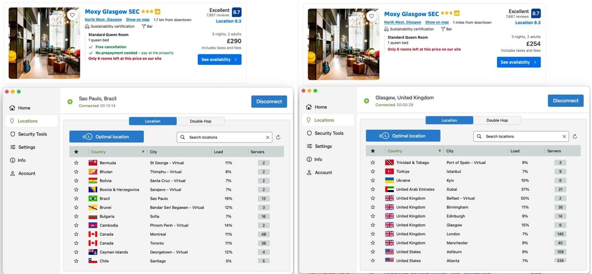Select Locations in the Glasgow-connected VPN sidebar
This screenshot has width=592, height=274.
(328, 120)
